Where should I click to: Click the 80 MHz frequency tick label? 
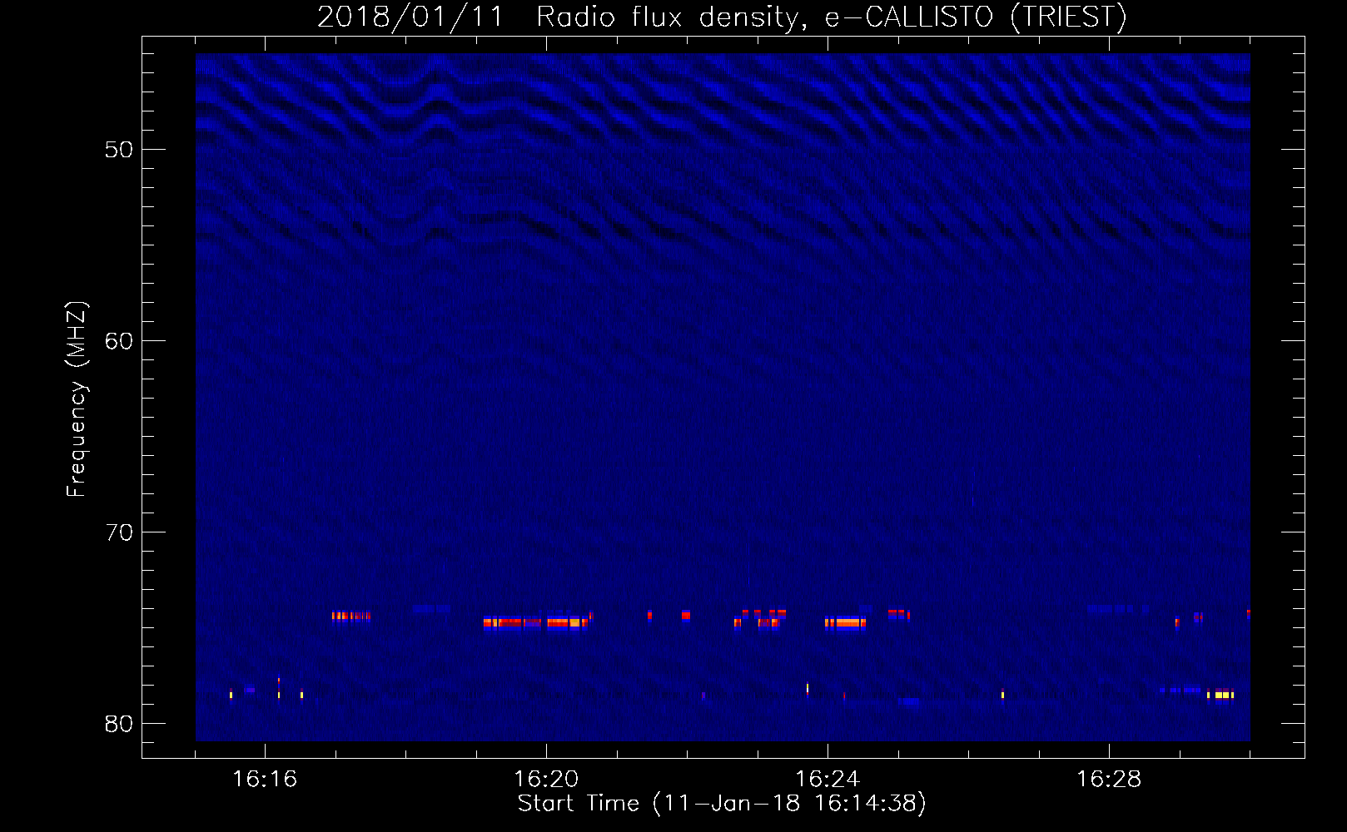[119, 724]
